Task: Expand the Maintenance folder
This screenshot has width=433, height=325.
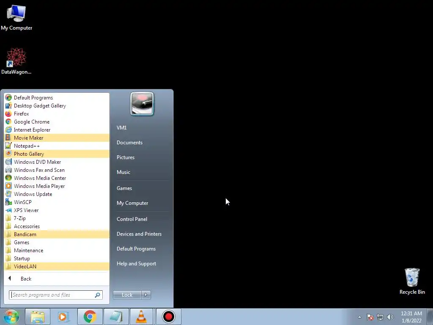Action: [x=57, y=250]
